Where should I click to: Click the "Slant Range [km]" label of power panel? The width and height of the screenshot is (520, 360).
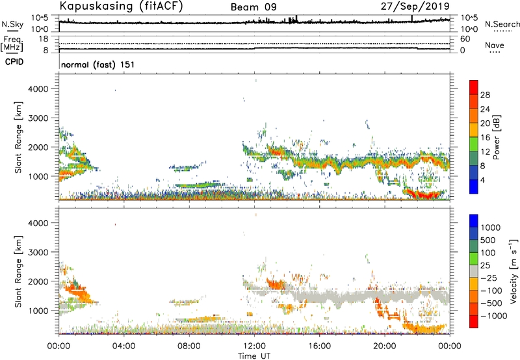pyautogui.click(x=18, y=137)
